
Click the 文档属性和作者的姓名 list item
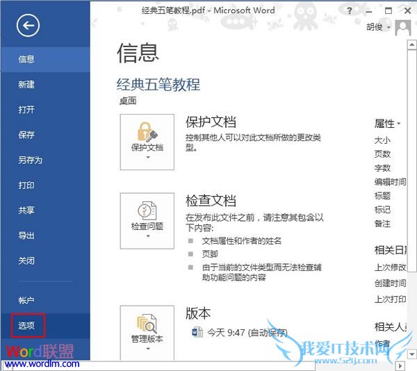click(241, 241)
